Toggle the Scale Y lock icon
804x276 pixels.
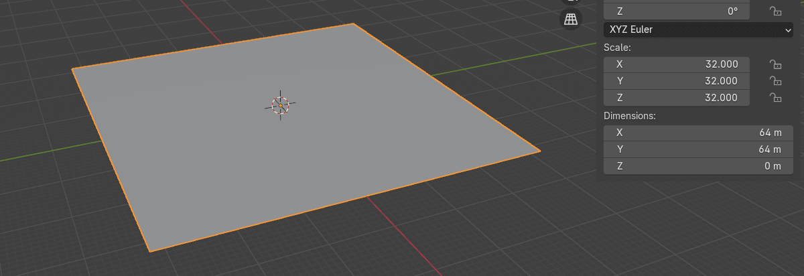click(775, 81)
